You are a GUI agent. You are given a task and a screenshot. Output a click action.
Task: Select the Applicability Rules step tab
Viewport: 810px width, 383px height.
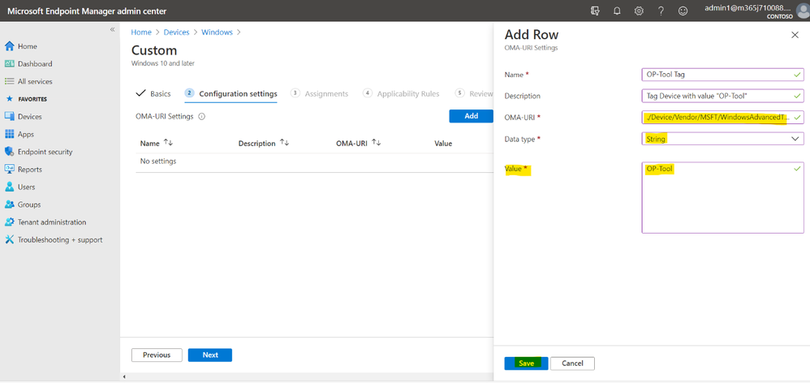[x=402, y=93]
